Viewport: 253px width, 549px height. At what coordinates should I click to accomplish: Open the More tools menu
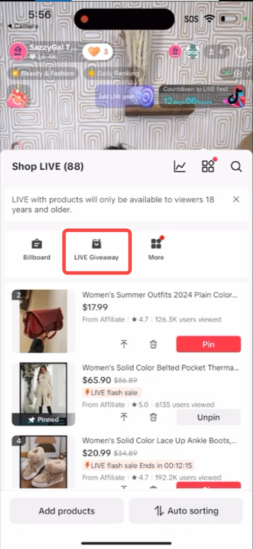coord(156,250)
